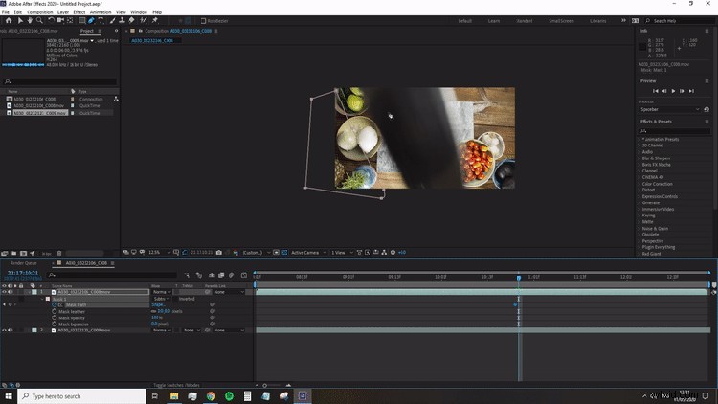The width and height of the screenshot is (718, 404).
Task: Select the Project panel tab
Action: pos(86,31)
